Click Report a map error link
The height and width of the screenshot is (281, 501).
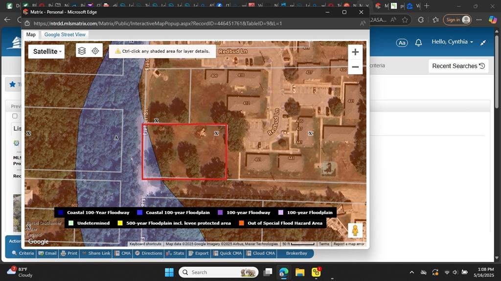coord(348,244)
